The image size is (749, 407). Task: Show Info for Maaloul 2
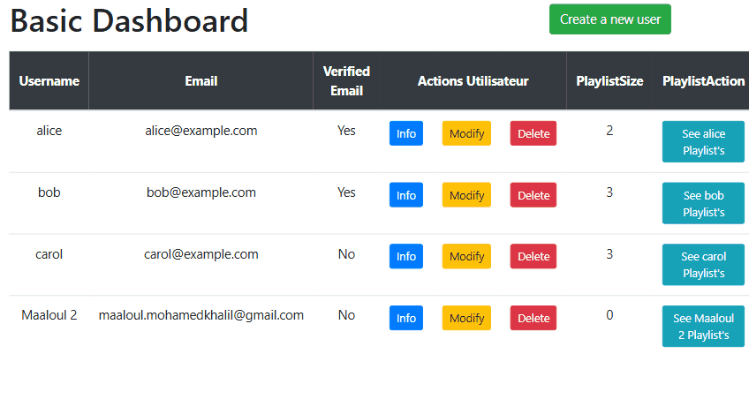[x=406, y=318]
